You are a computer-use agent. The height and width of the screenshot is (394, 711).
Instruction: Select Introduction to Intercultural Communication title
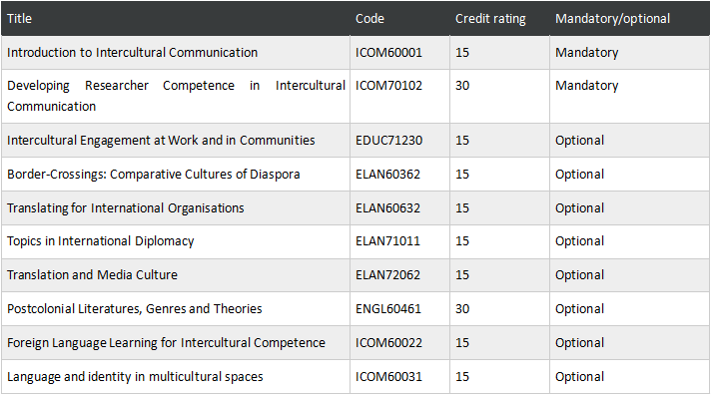133,53
